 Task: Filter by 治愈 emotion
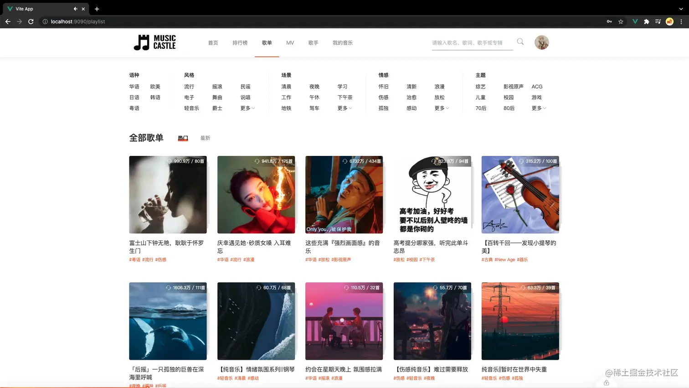point(411,97)
